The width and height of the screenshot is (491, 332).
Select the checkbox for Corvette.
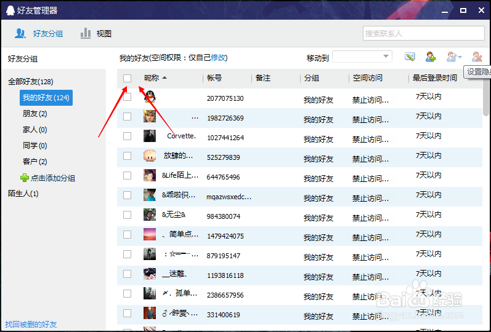coord(127,136)
